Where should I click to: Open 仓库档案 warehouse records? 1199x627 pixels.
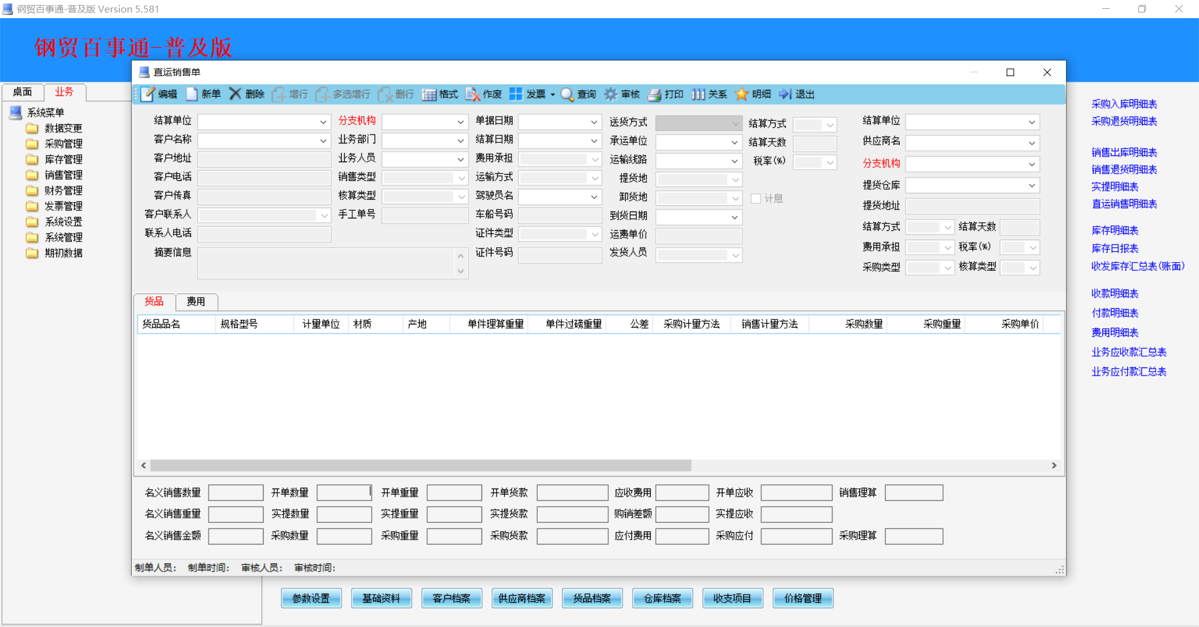[662, 598]
